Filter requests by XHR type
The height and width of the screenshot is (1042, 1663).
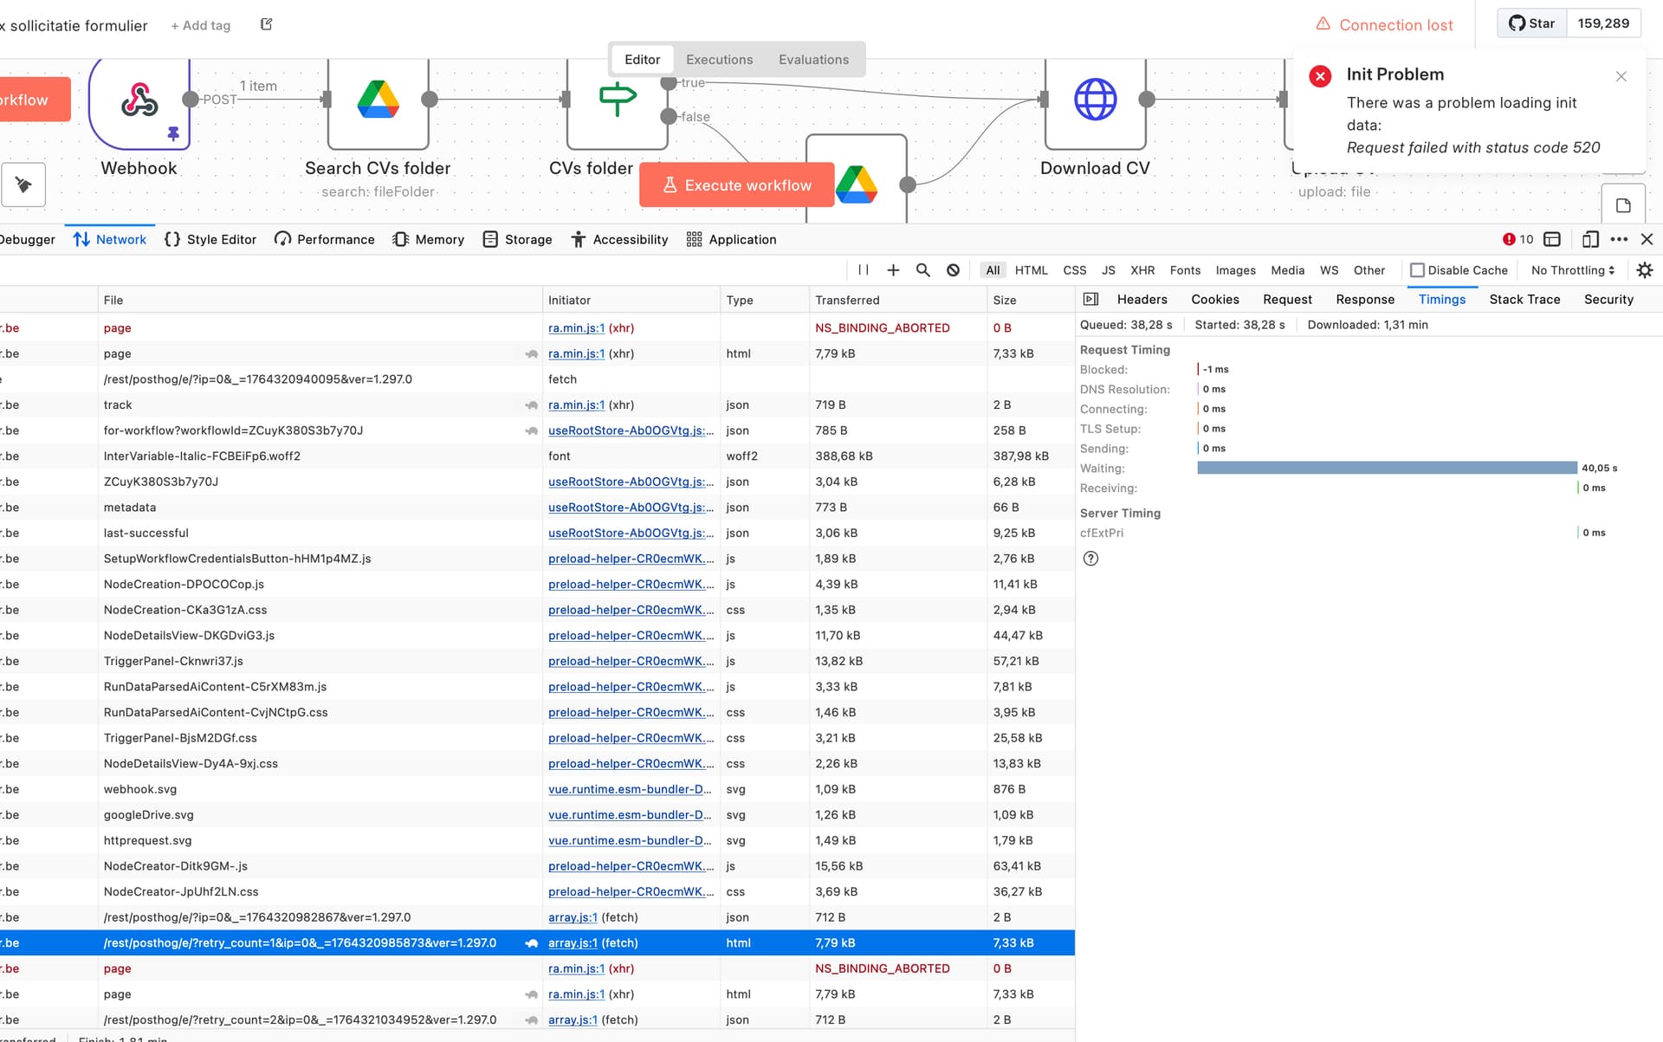pyautogui.click(x=1142, y=270)
